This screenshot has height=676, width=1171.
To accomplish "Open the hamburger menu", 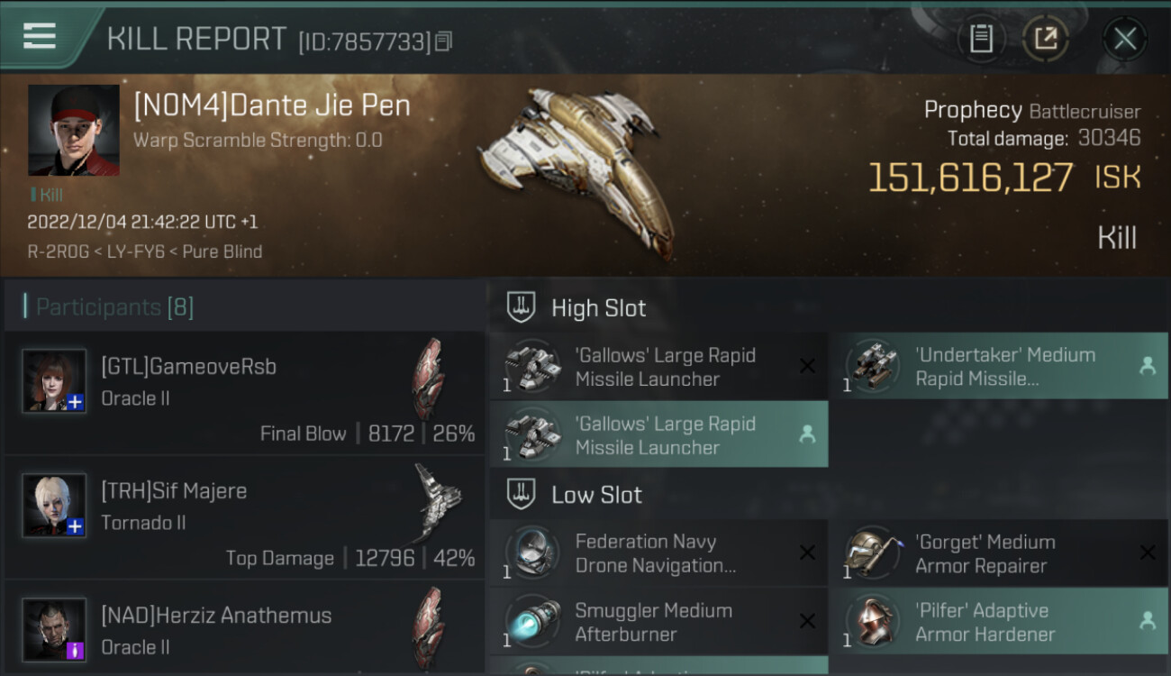I will click(40, 36).
